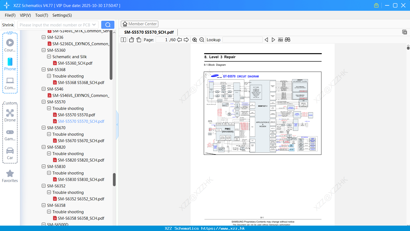Collapse the SM-S5368 tree node
The height and width of the screenshot is (231, 410).
[x=44, y=69]
